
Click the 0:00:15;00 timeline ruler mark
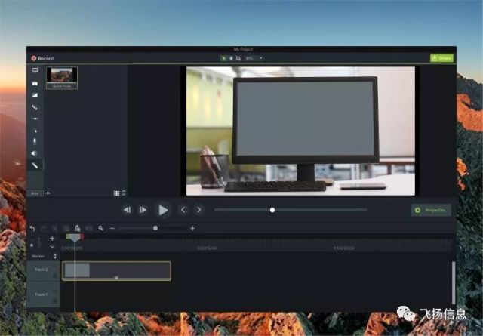tap(207, 248)
